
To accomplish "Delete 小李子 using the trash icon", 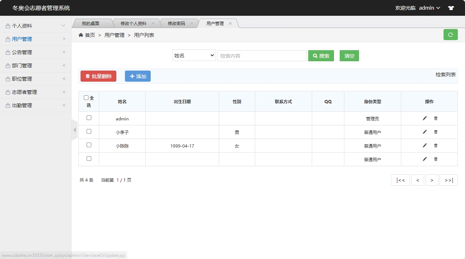I will pos(435,131).
